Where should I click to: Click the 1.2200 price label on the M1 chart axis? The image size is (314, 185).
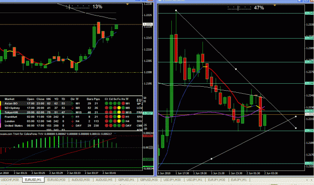tap(148, 72)
